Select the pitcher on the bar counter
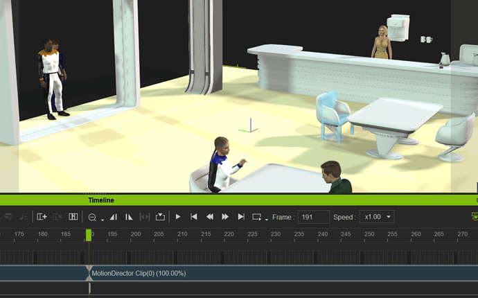 pos(445,59)
